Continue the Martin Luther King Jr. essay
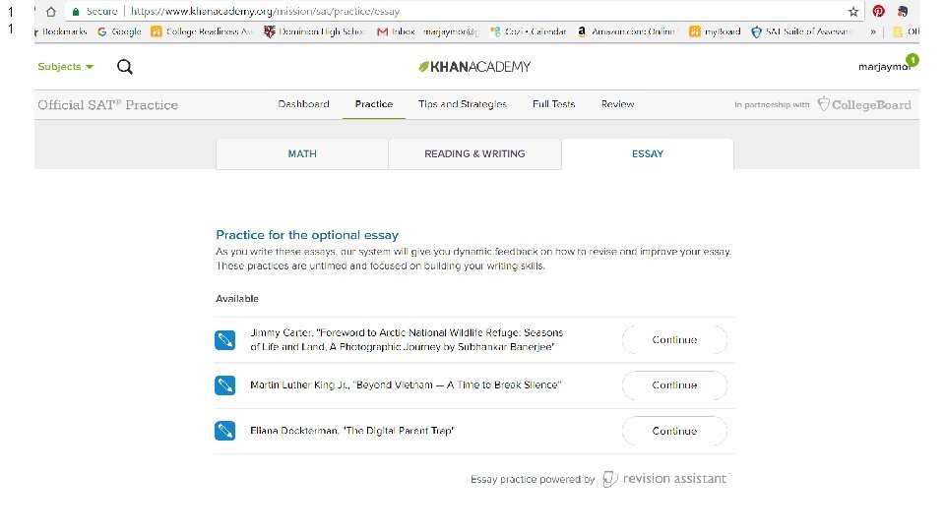The height and width of the screenshot is (531, 945). coord(674,385)
